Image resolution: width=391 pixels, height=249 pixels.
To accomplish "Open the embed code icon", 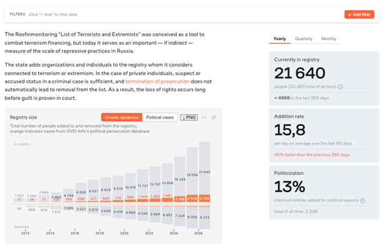I will [204, 117].
